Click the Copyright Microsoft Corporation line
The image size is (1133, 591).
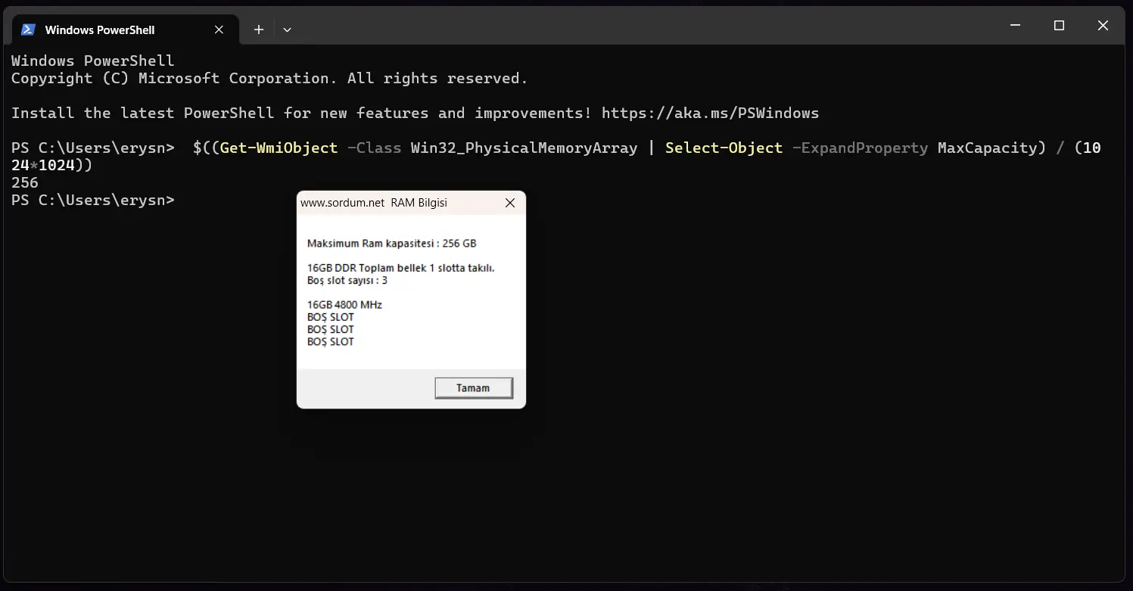tap(269, 79)
